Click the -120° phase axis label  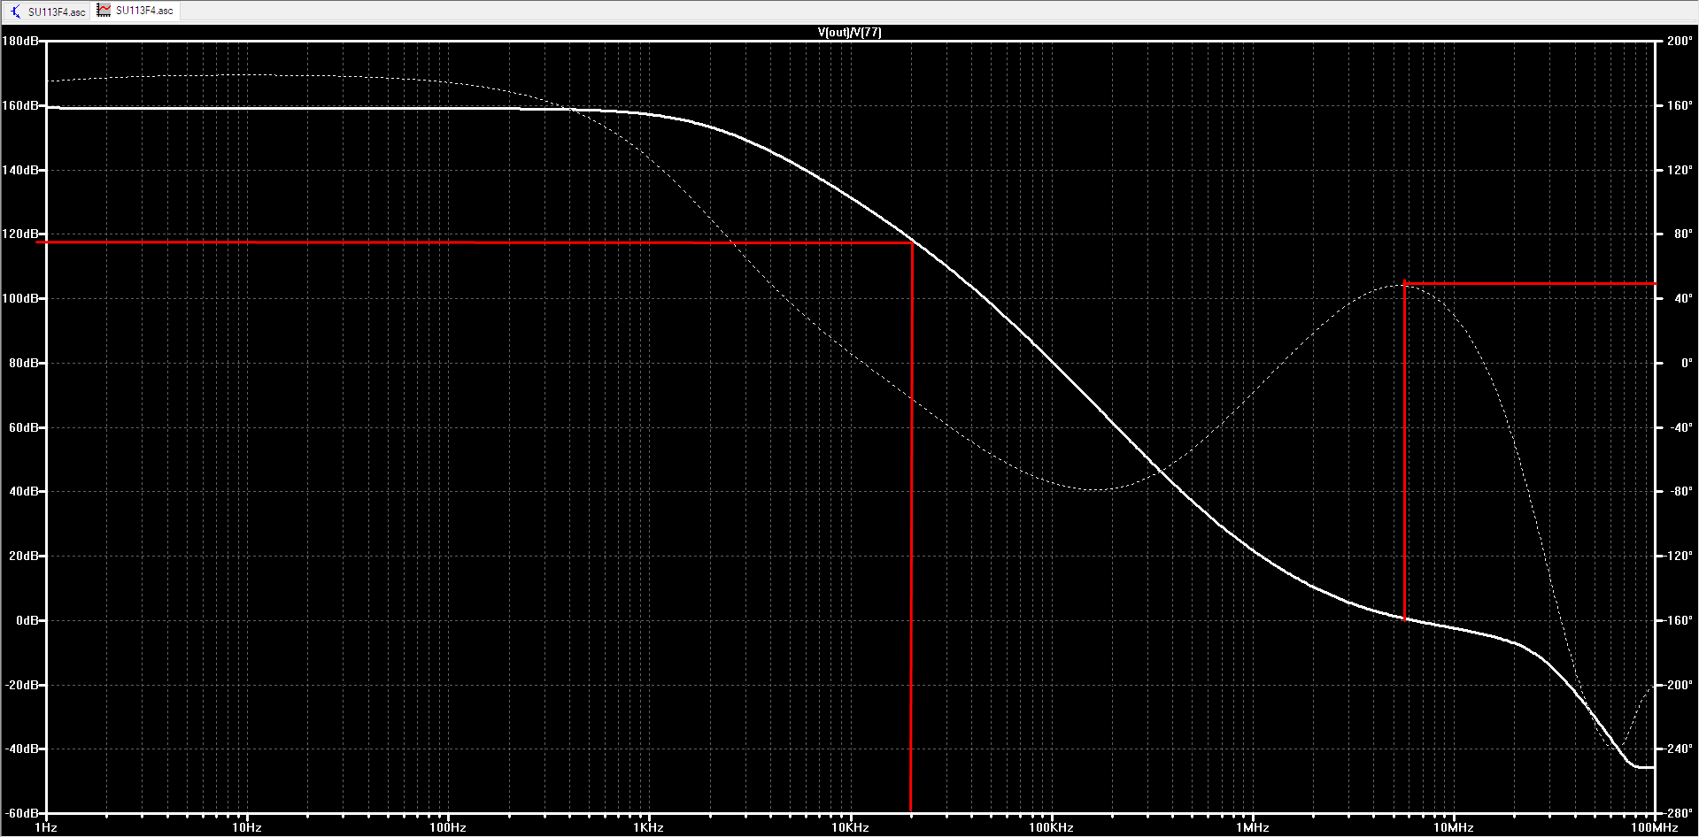(x=1679, y=556)
